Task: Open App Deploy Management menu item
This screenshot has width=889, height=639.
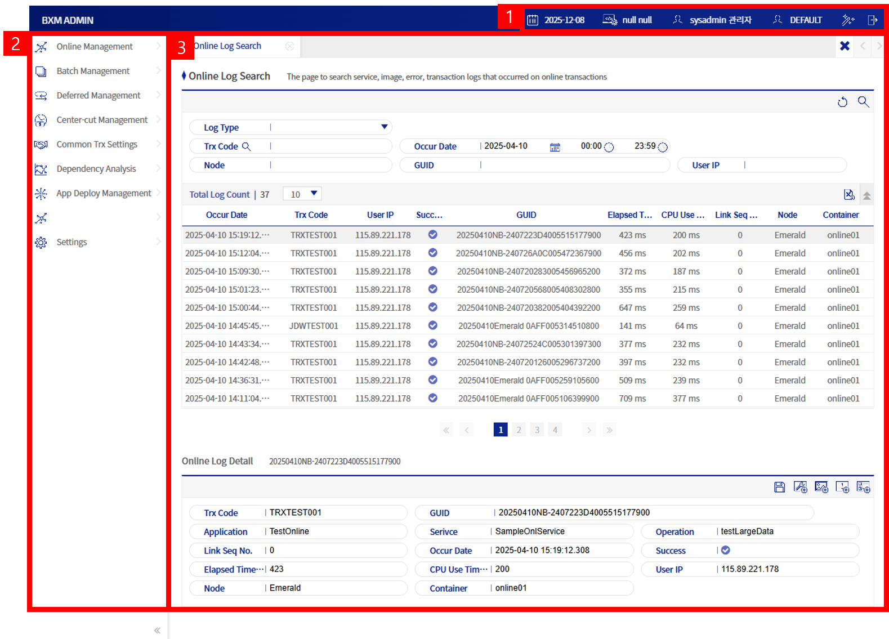Action: (104, 193)
